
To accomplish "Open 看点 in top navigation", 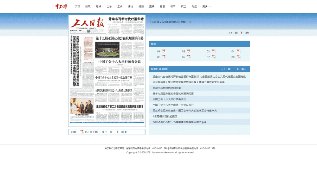I will (99, 6).
